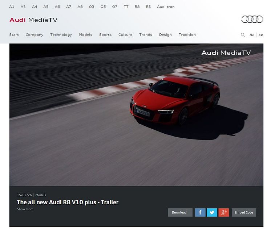The height and width of the screenshot is (234, 271).
Task: Select the A3 model link
Action: click(23, 7)
